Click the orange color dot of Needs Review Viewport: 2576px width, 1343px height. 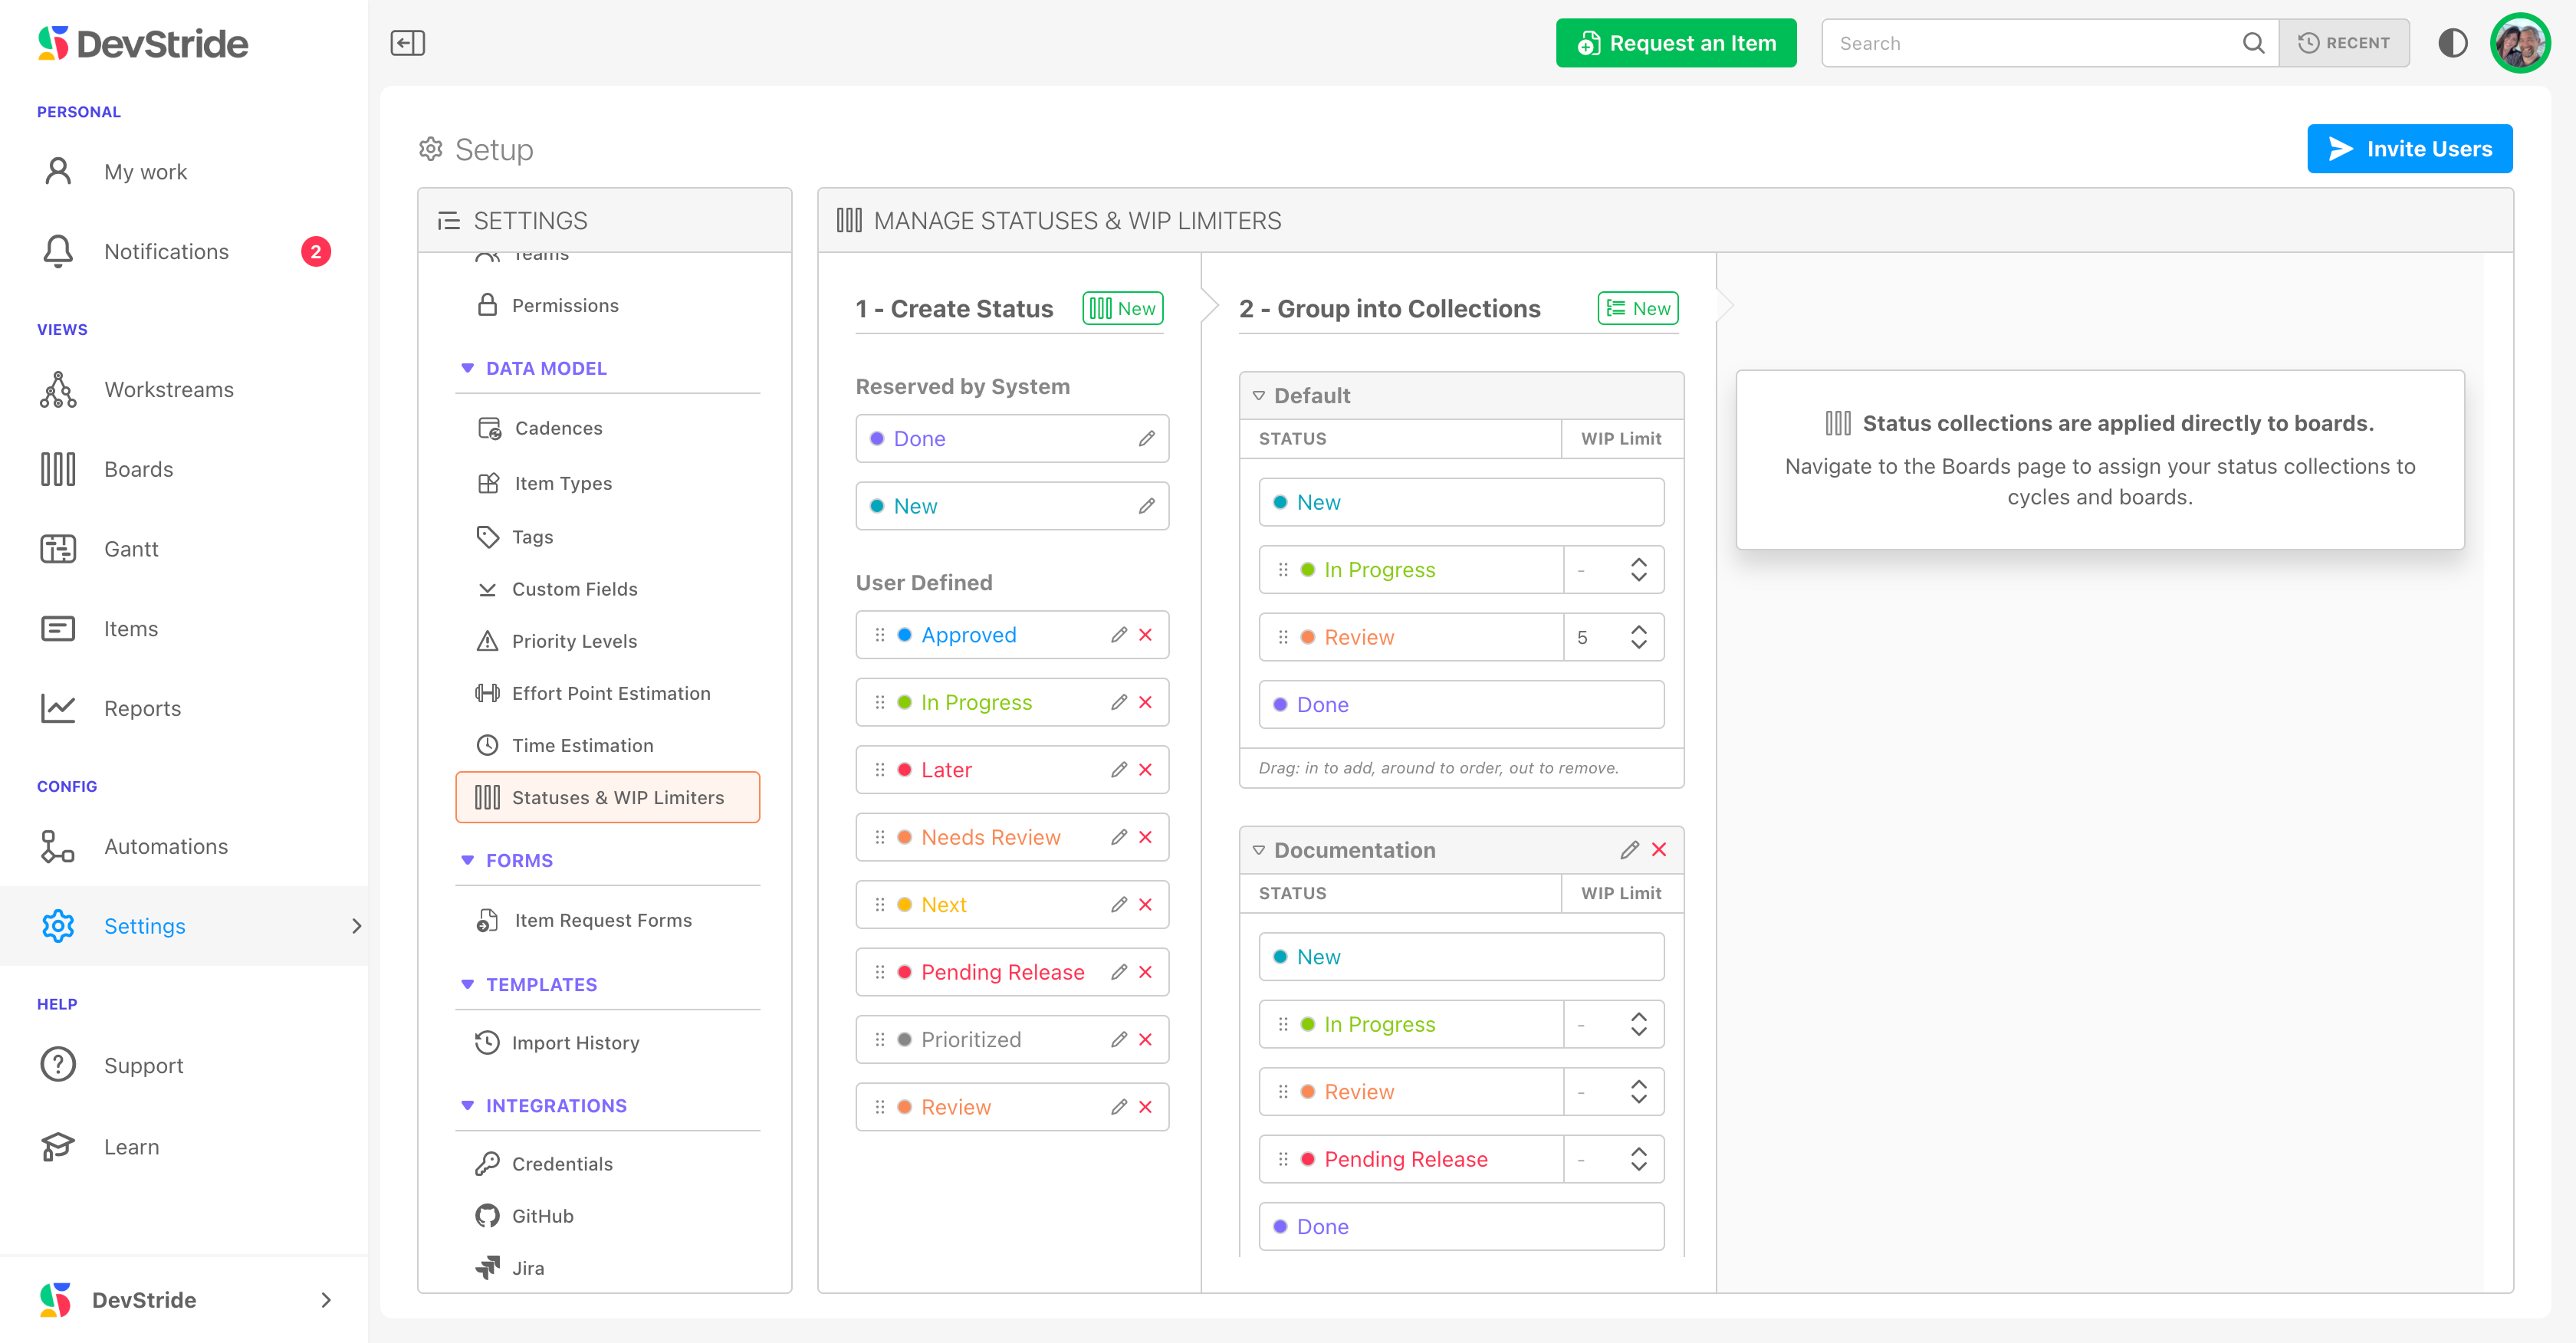(904, 838)
